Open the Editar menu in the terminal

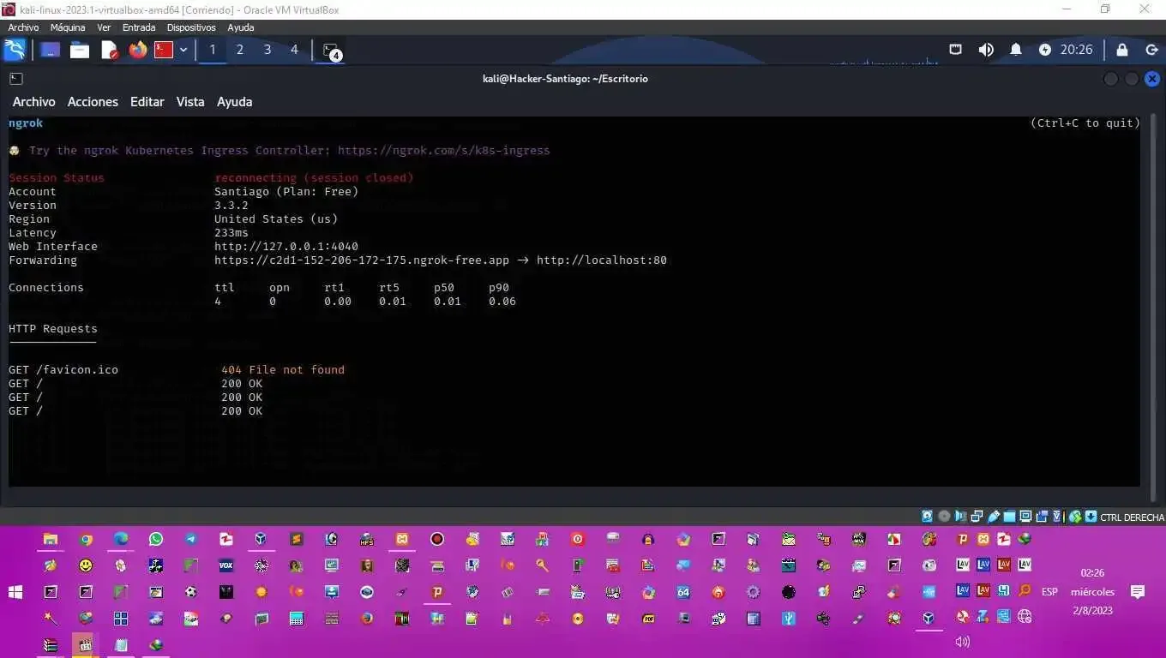pyautogui.click(x=147, y=101)
